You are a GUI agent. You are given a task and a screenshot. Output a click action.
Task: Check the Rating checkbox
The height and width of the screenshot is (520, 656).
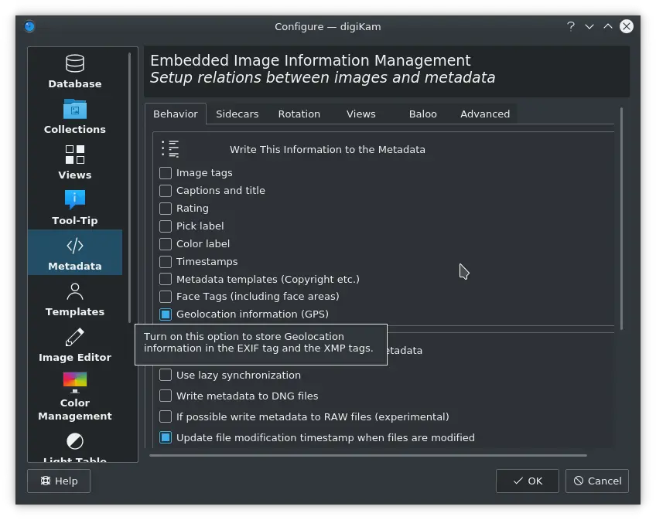point(165,208)
